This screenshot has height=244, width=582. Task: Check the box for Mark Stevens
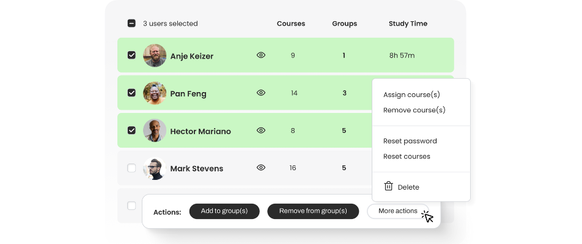tap(131, 168)
